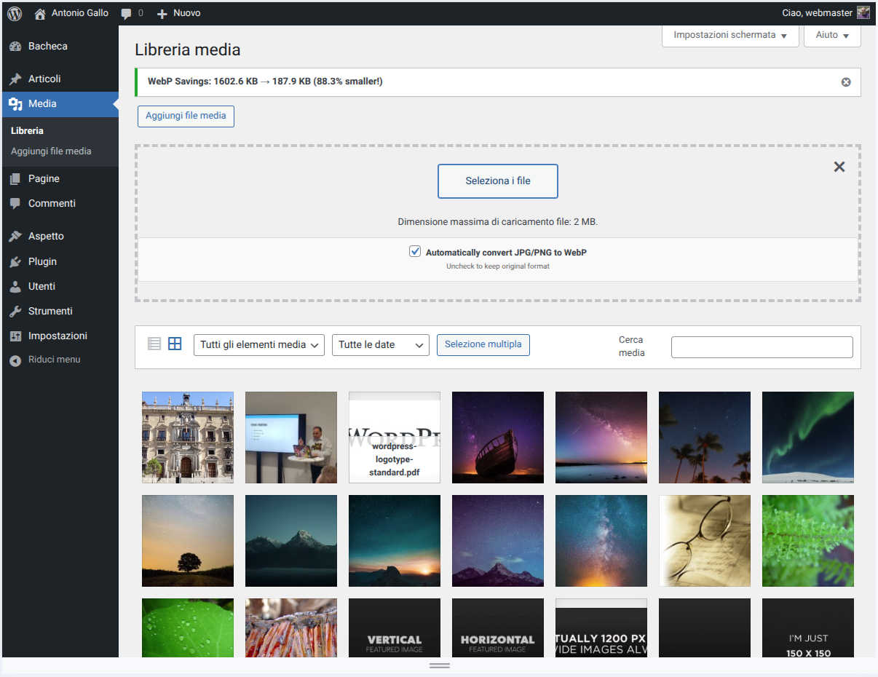The image size is (878, 677).
Task: Open the green fern thumbnail
Action: coord(808,541)
